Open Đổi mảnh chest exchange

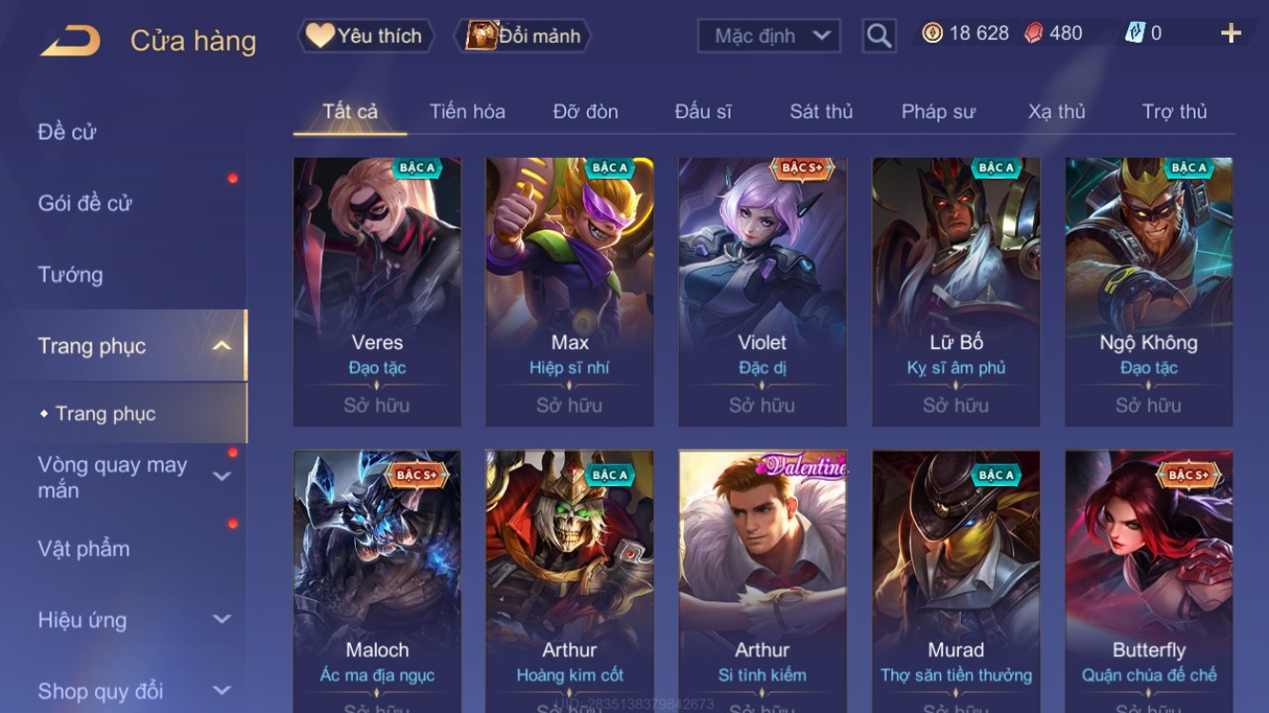tap(524, 36)
